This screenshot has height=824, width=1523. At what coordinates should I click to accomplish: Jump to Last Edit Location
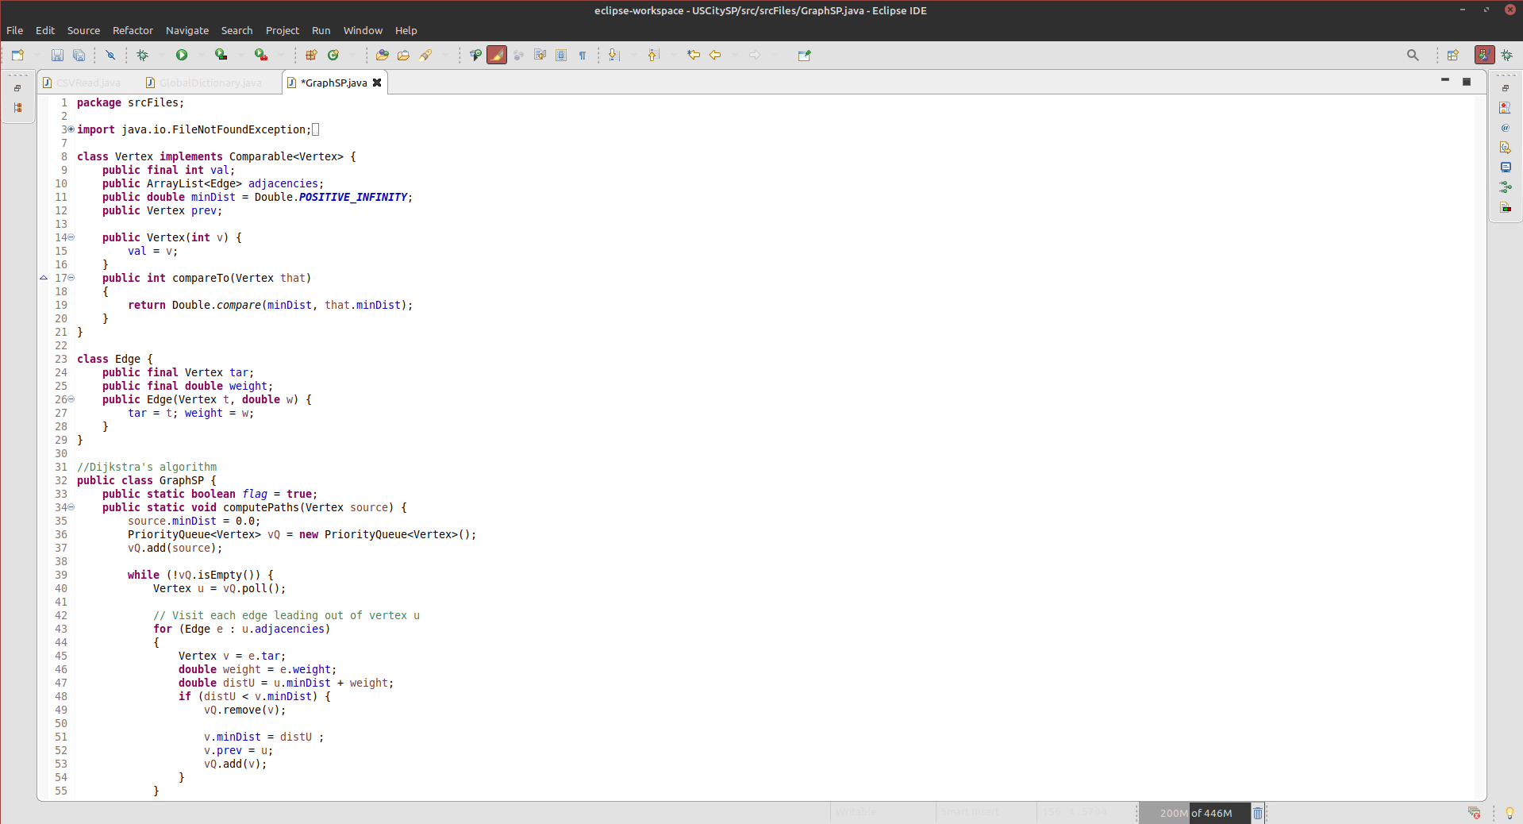click(x=694, y=55)
